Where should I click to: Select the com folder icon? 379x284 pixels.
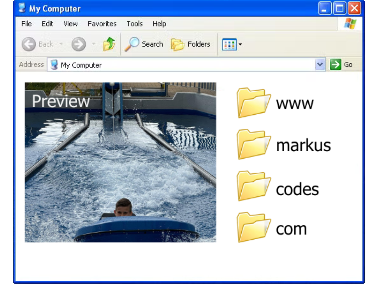tap(254, 227)
